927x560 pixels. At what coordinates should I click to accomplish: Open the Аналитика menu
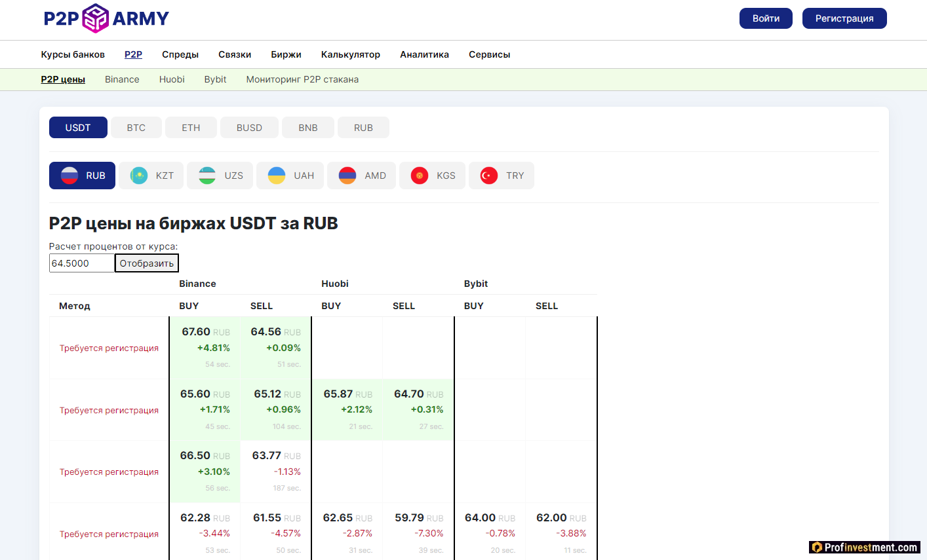click(424, 54)
